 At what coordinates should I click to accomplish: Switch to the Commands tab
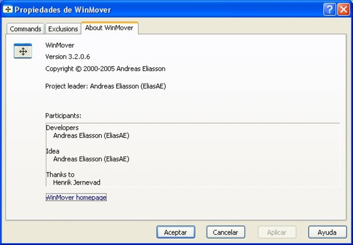coord(25,28)
